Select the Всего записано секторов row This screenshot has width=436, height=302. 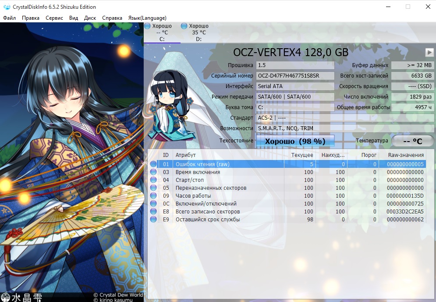[287, 211]
